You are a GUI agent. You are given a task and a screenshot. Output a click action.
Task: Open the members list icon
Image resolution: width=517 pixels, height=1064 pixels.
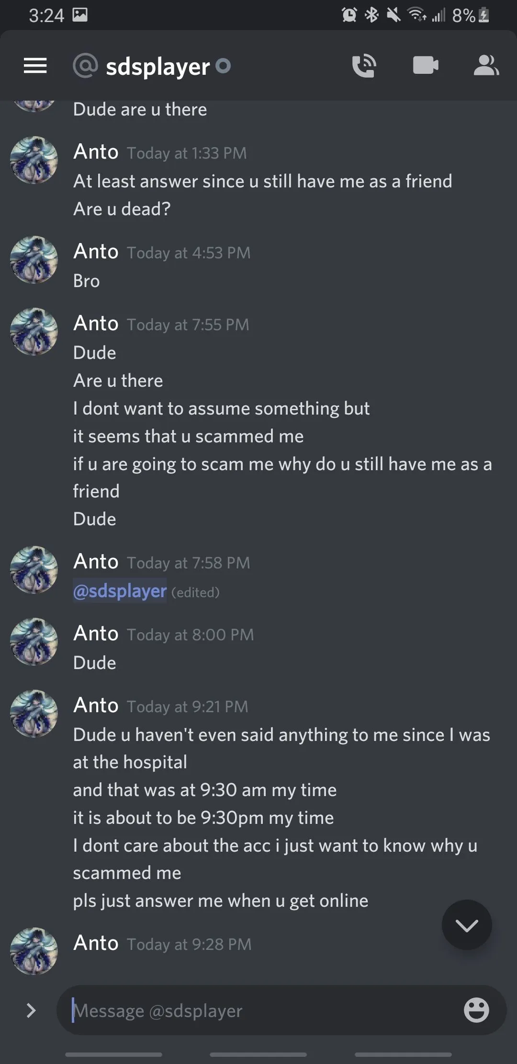tap(486, 66)
